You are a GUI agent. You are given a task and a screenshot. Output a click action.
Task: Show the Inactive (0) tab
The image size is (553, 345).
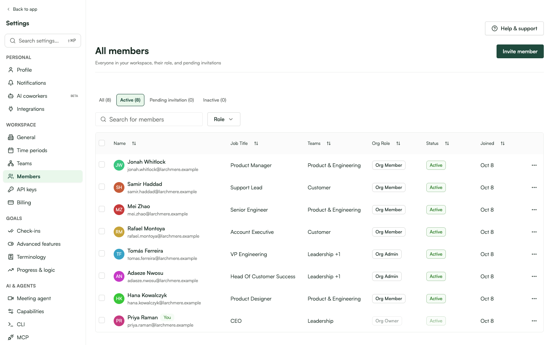click(x=215, y=100)
